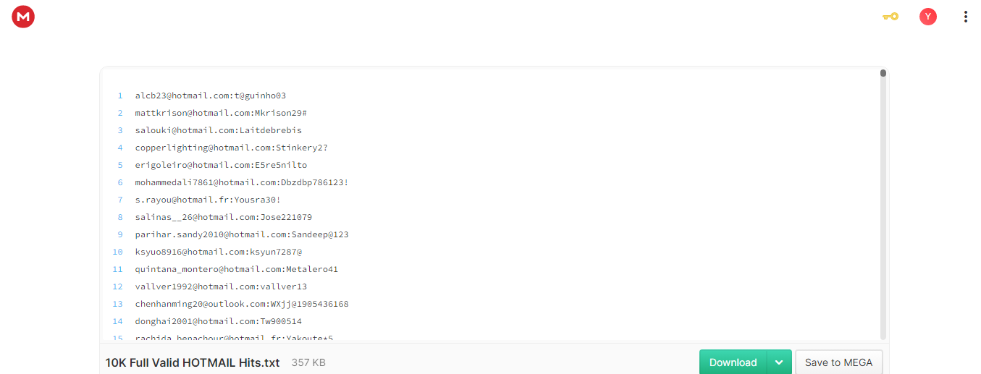Open the red Y account avatar
Screen dimensions: 981x374
(927, 17)
